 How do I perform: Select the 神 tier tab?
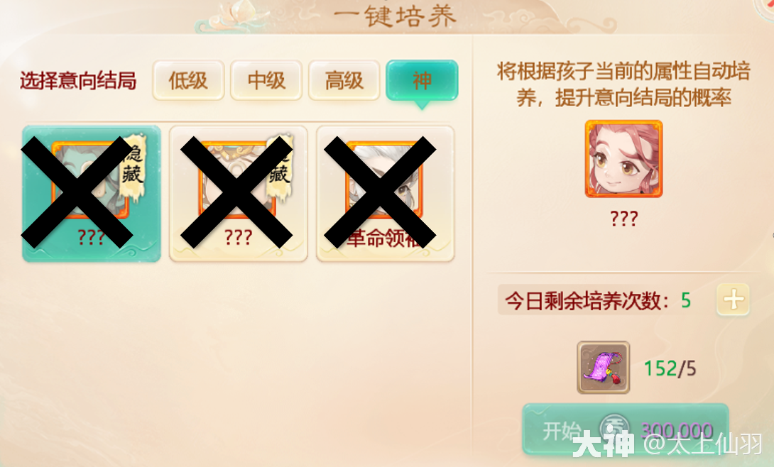[x=422, y=80]
